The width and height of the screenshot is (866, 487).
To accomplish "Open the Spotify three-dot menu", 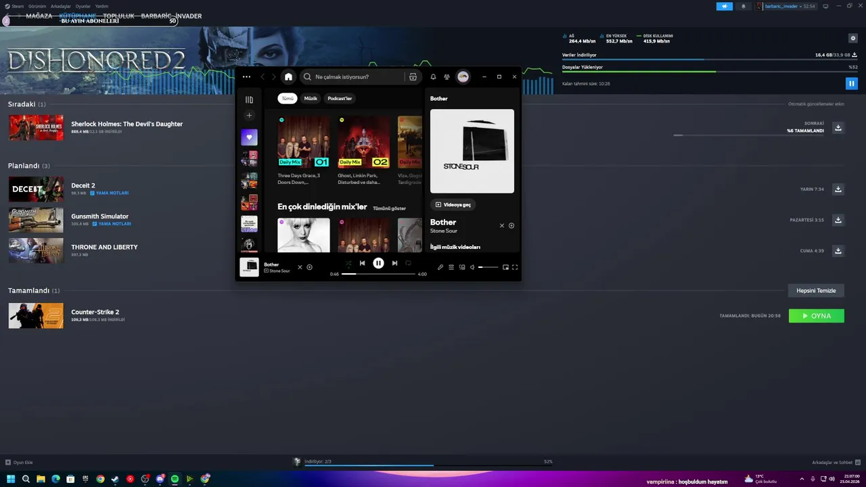I will coord(246,77).
